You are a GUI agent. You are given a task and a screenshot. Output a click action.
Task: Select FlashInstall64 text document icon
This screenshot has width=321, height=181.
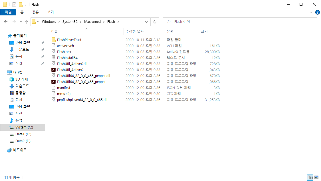click(x=54, y=58)
